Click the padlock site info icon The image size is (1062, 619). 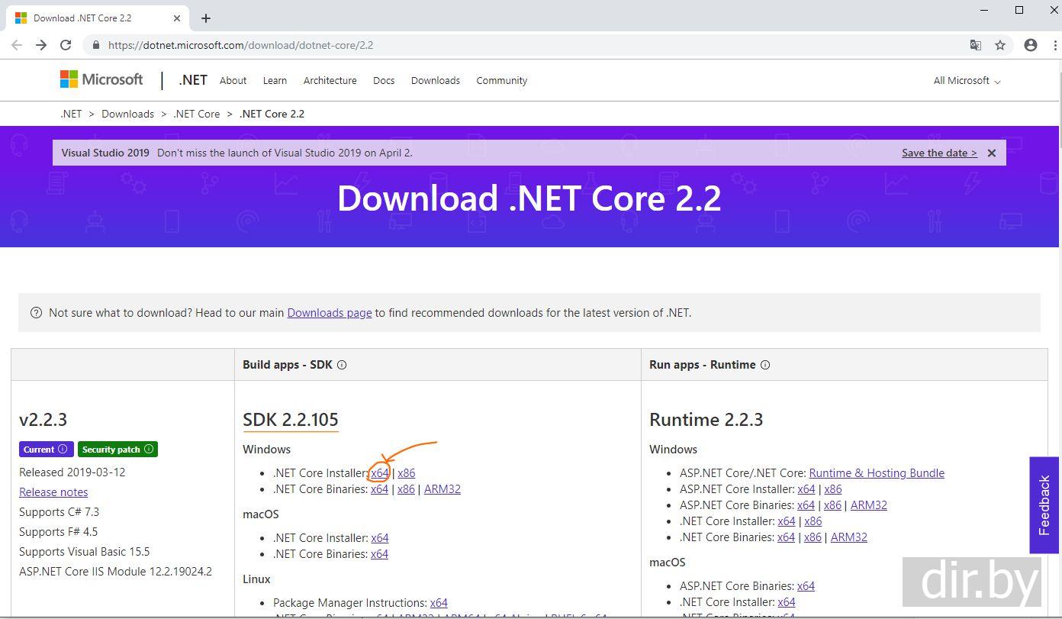pyautogui.click(x=96, y=45)
